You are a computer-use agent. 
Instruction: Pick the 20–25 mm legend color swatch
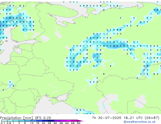pyautogui.click(x=45, y=121)
